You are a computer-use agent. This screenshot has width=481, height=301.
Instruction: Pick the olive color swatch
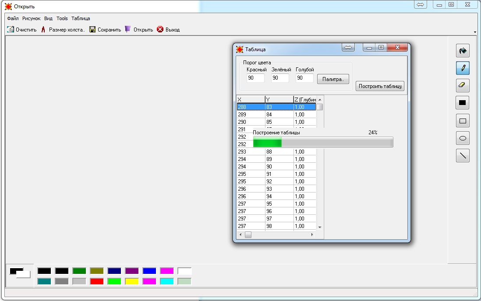coord(97,271)
